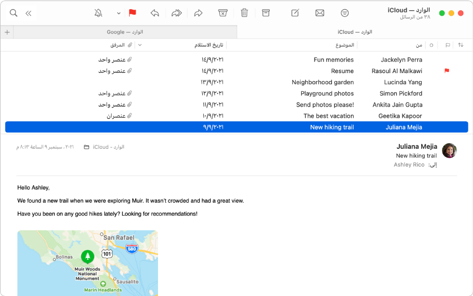This screenshot has width=473, height=296.
Task: Delete the message with the trash icon
Action: tap(244, 13)
